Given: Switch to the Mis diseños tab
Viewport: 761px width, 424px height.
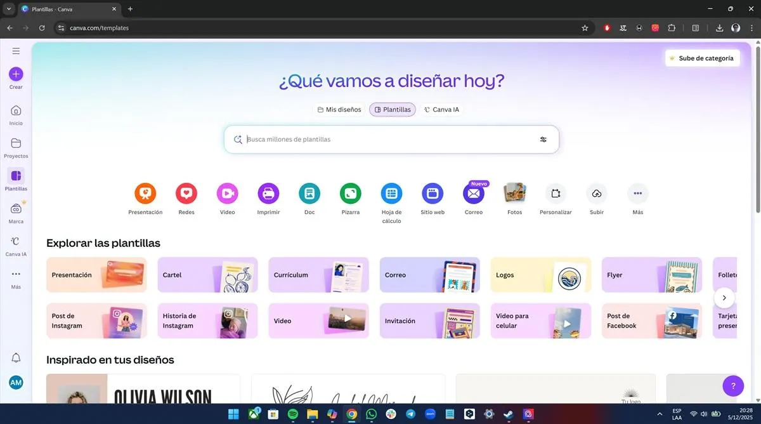Looking at the screenshot, I should [339, 109].
